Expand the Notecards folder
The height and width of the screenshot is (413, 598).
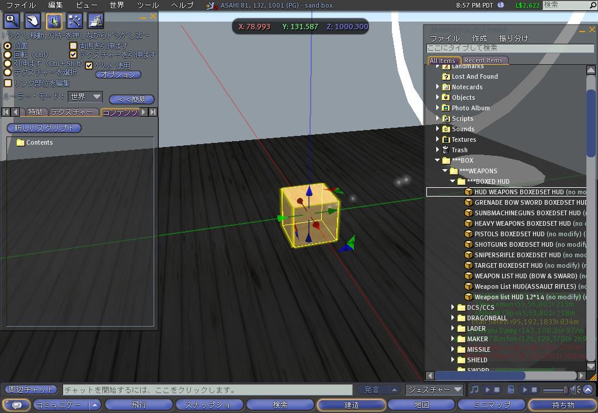point(437,87)
